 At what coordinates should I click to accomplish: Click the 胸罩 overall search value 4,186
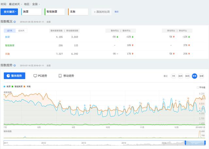[59, 37]
